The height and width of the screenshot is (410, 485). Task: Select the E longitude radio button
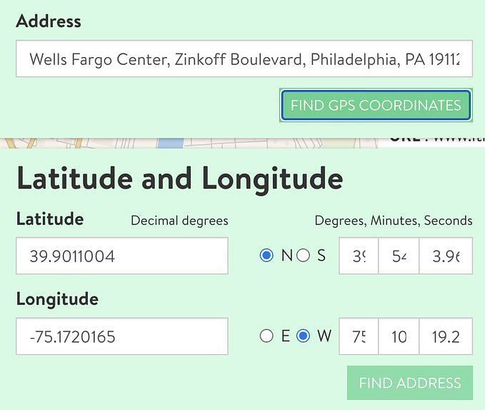(x=266, y=336)
